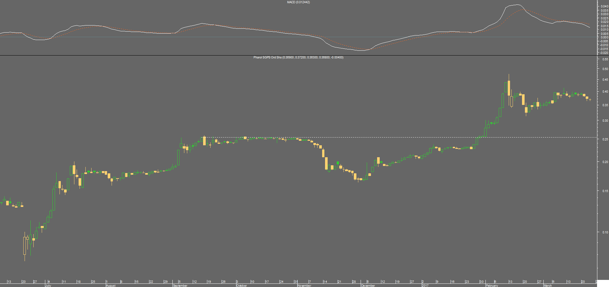Click the 29 date label on time axis

(166, 282)
